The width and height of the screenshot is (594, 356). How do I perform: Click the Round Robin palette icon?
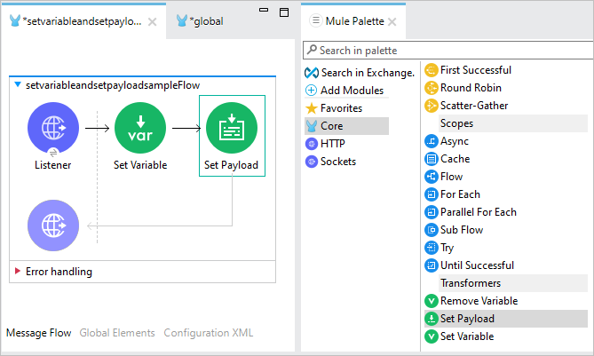click(432, 88)
